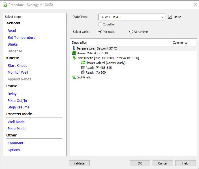This screenshot has height=169, width=199.
Task: Click the Comments column header
Action: 183,42
